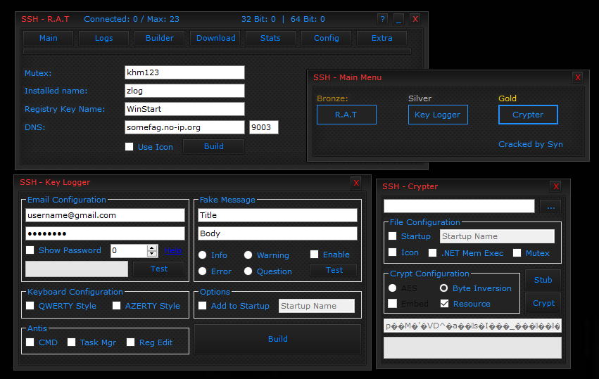Click the Crypt button
Screen dimensions: 599x379
[543, 303]
